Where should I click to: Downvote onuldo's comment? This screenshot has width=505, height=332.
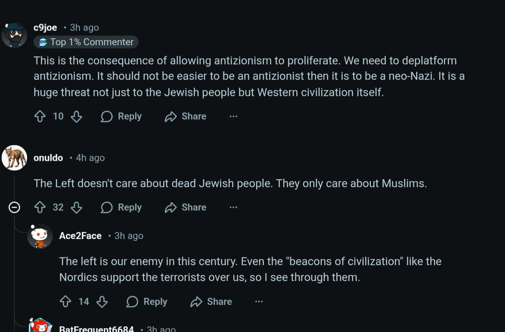point(76,207)
